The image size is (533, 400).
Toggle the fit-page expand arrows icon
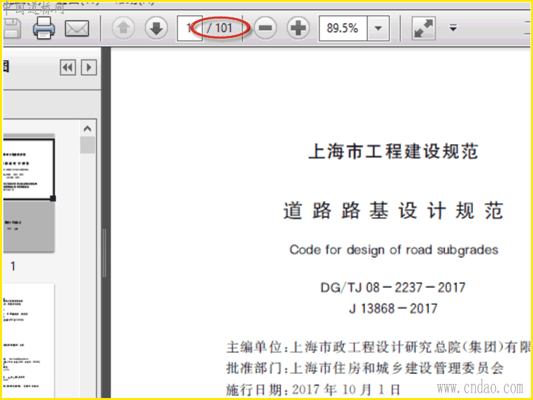coord(424,28)
